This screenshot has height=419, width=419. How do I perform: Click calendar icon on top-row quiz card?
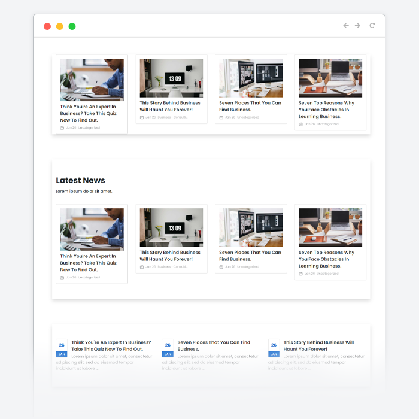pyautogui.click(x=62, y=127)
